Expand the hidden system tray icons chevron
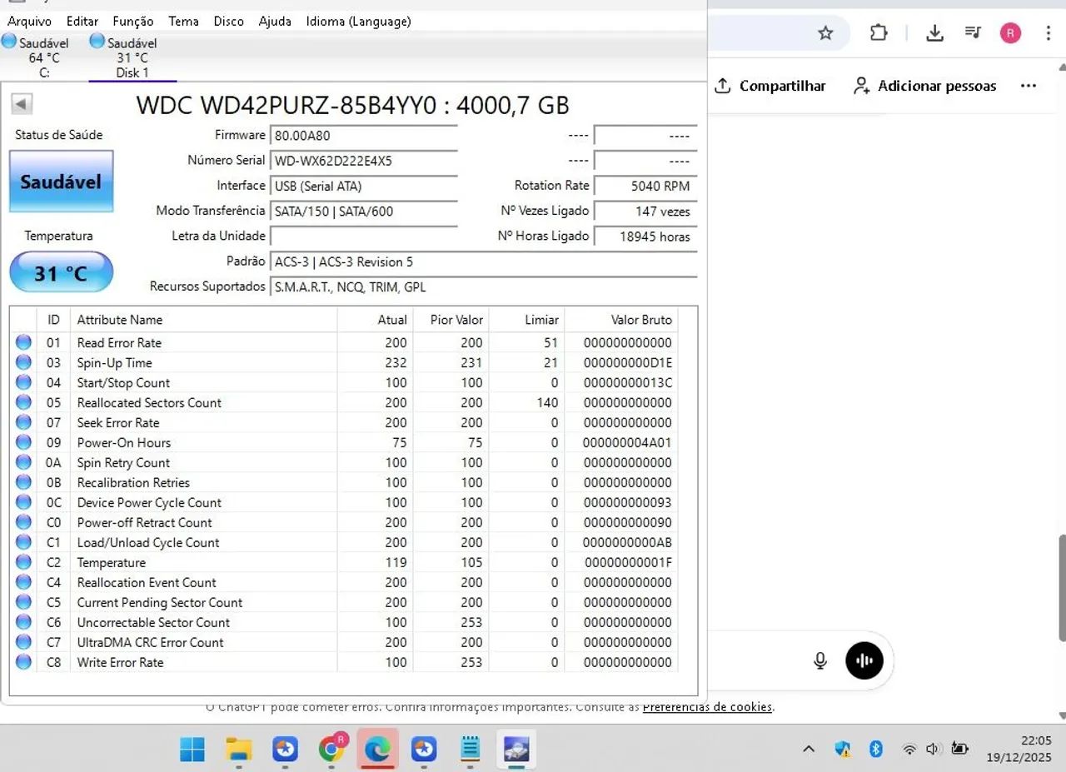Screen dimensions: 1066x772 coord(808,749)
